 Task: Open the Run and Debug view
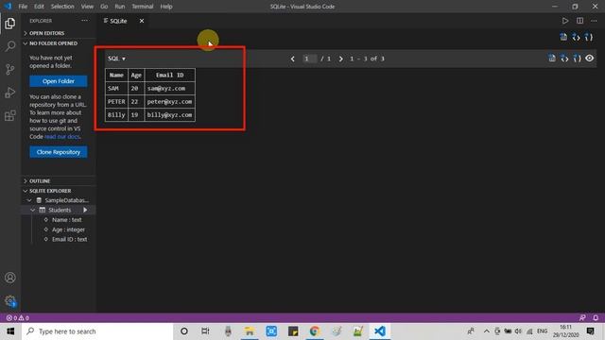(x=10, y=93)
